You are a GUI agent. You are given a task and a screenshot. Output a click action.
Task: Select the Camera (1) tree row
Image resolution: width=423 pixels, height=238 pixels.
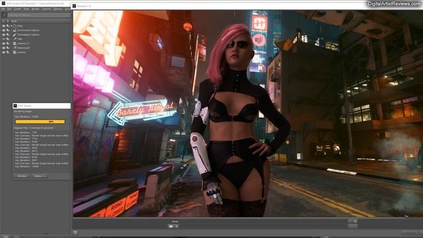24,43
